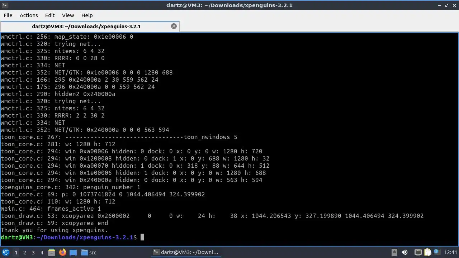Click the 'RRRR: 2 2 30 2' line
The image size is (459, 258).
pos(52,115)
